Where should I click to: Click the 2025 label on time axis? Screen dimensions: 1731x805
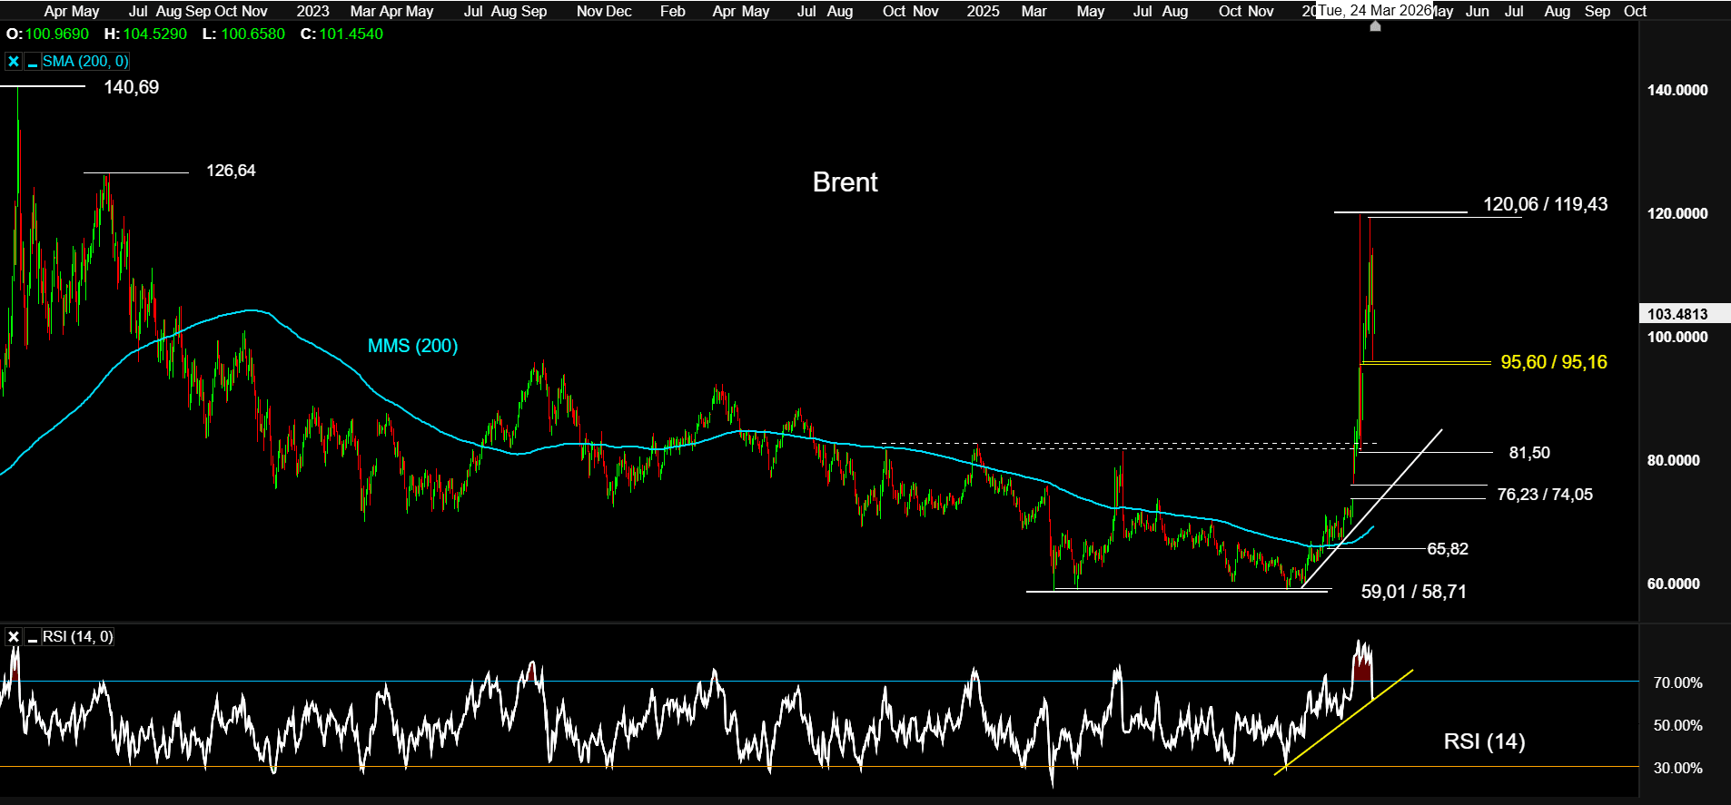tap(983, 11)
